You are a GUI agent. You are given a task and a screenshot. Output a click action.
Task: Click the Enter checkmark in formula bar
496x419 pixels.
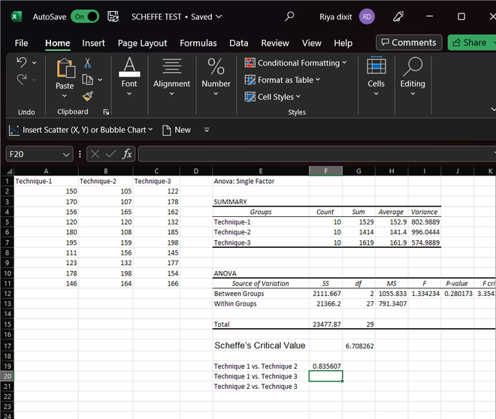pos(110,154)
